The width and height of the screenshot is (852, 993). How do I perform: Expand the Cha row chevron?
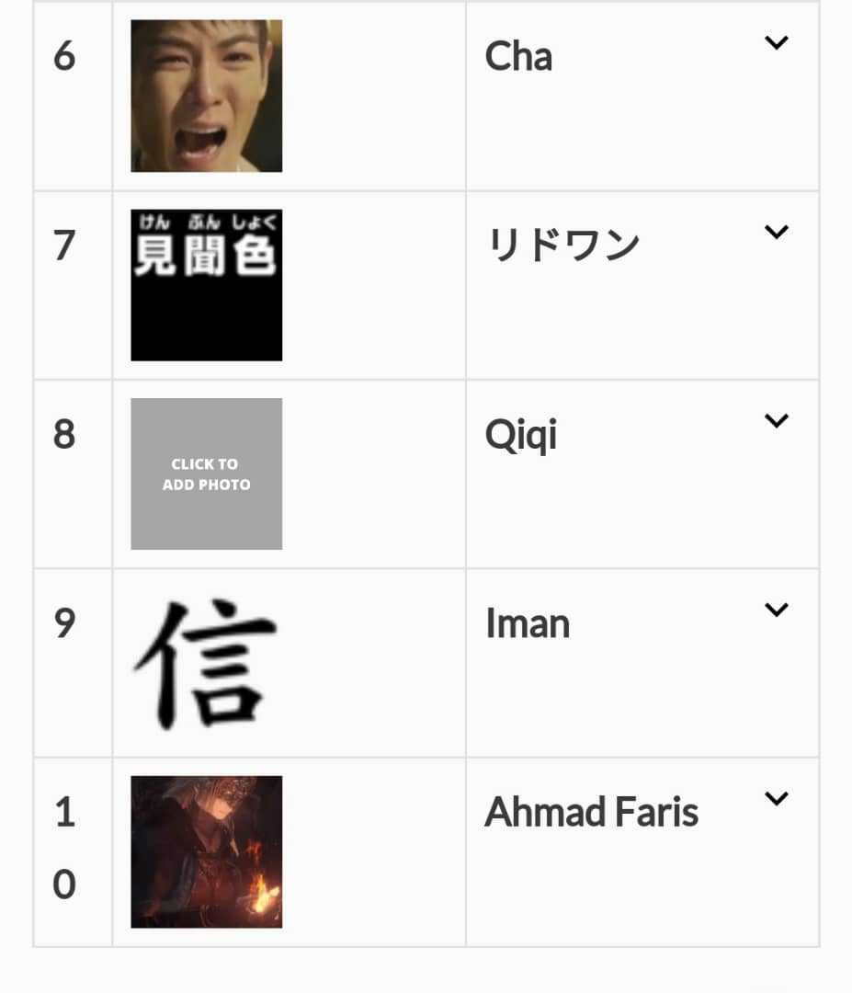776,42
